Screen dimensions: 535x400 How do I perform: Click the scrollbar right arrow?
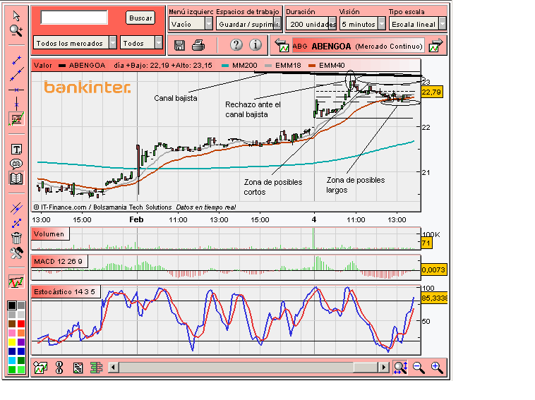click(384, 368)
